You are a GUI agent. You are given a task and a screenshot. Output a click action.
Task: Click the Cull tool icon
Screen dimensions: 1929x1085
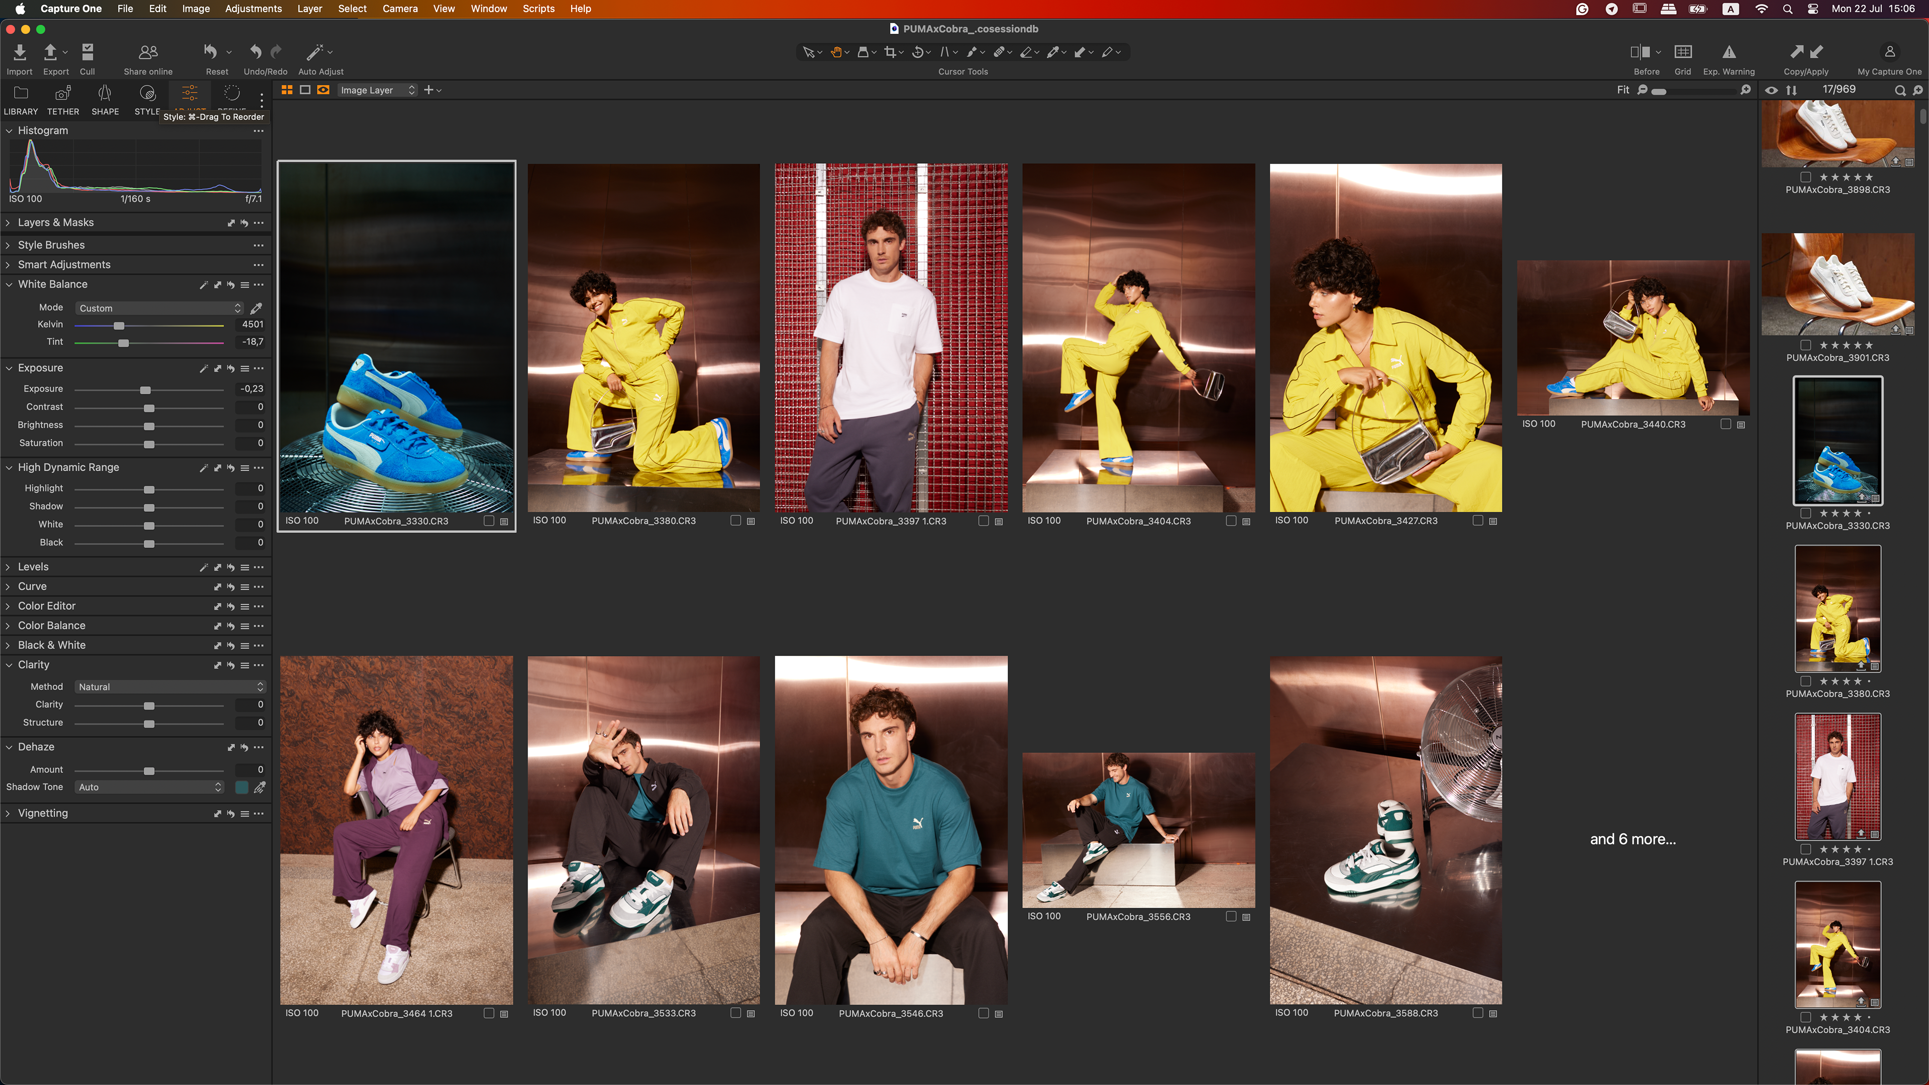(x=87, y=52)
